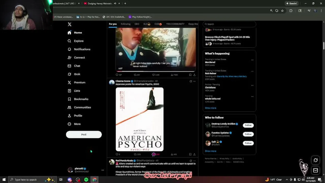Open plaruski account menu ellipsis

coord(103,170)
